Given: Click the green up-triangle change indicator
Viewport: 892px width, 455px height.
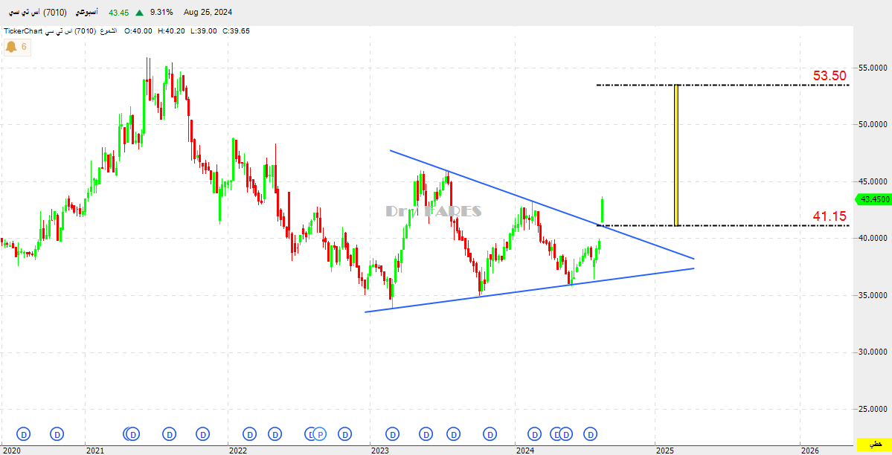Looking at the screenshot, I should [139, 13].
